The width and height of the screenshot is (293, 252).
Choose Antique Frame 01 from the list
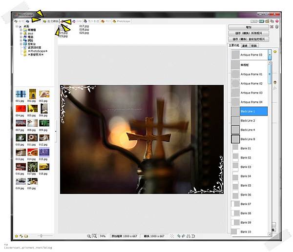tap(249, 74)
